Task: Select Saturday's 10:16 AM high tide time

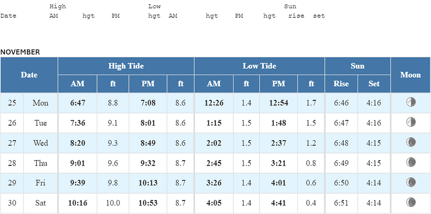Action: (x=78, y=203)
